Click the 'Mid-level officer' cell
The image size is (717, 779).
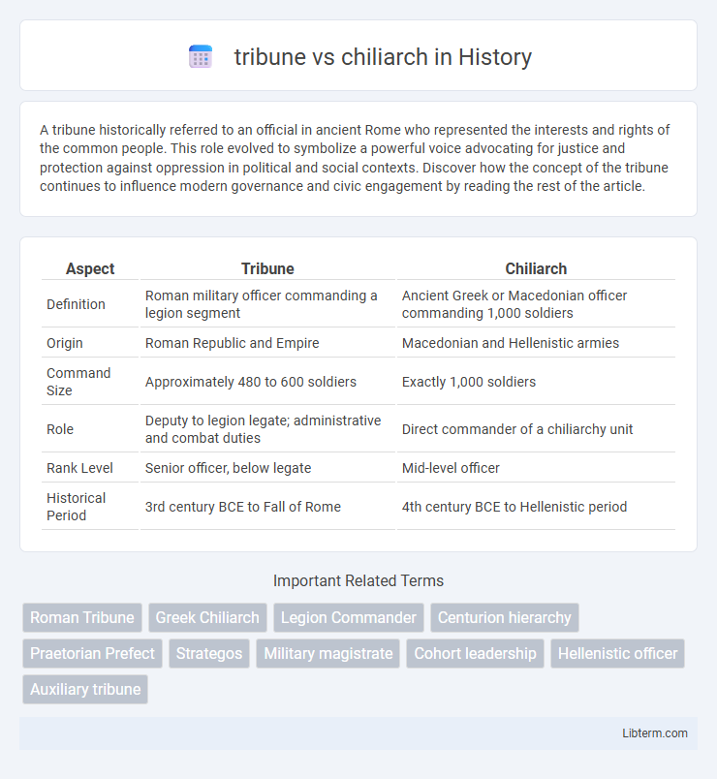coord(451,468)
